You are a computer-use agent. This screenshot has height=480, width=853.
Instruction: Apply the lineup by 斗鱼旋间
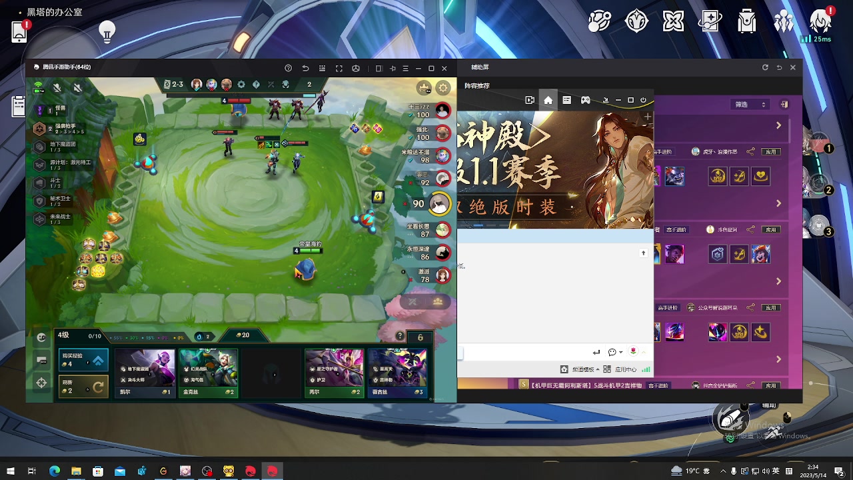coord(771,230)
